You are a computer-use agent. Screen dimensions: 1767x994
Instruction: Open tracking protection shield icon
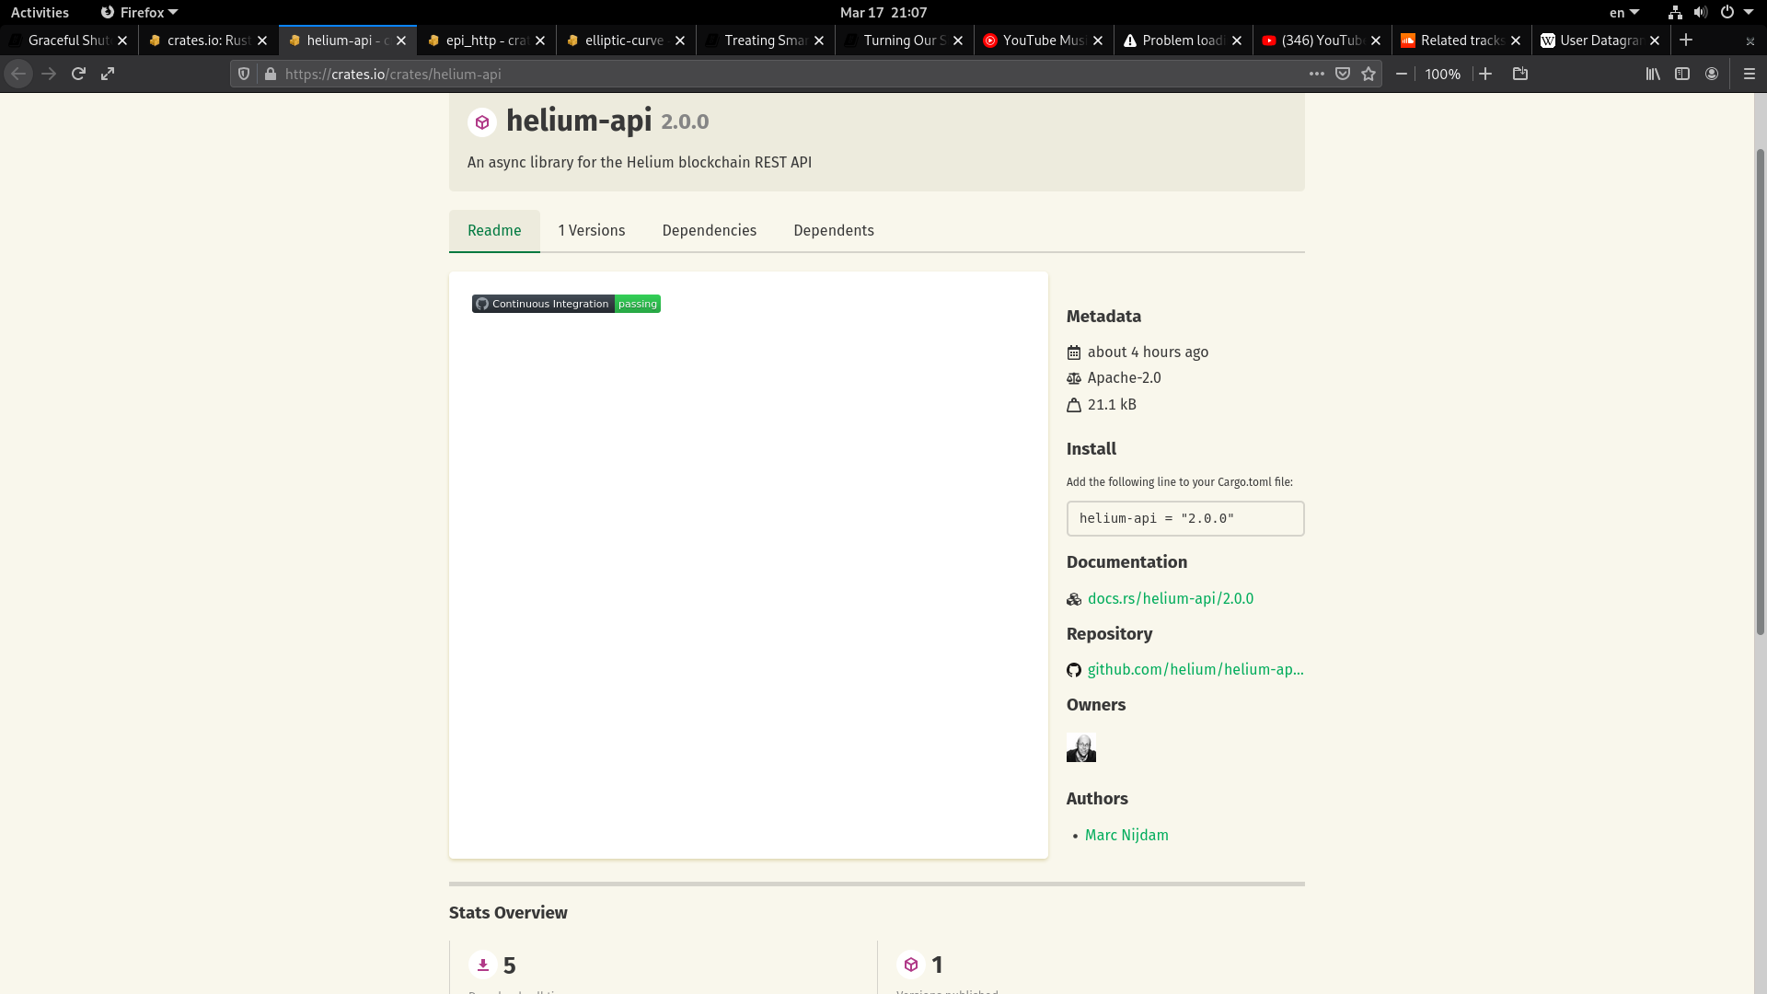pos(244,74)
